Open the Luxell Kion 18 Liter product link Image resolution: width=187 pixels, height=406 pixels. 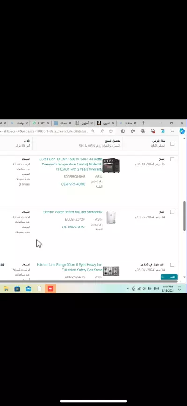tap(71, 164)
